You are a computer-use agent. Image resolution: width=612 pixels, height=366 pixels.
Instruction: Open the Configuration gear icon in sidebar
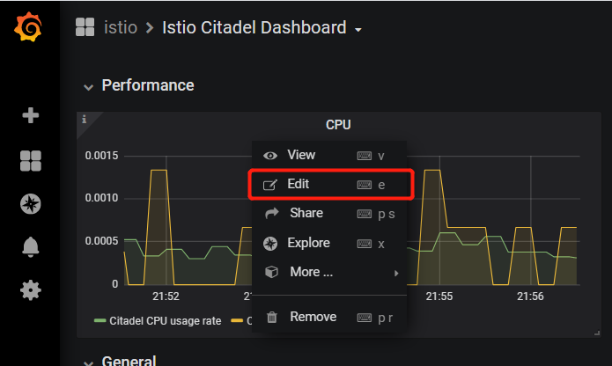click(x=31, y=289)
